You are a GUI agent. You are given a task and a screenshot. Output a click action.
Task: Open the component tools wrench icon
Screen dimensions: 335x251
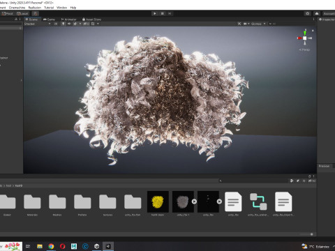pyautogui.click(x=239, y=24)
